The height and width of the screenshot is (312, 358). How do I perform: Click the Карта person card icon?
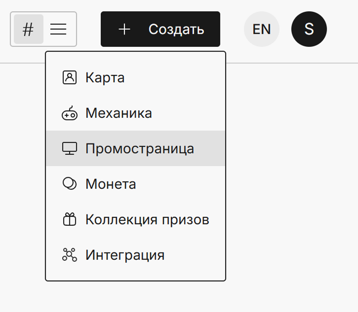click(69, 77)
